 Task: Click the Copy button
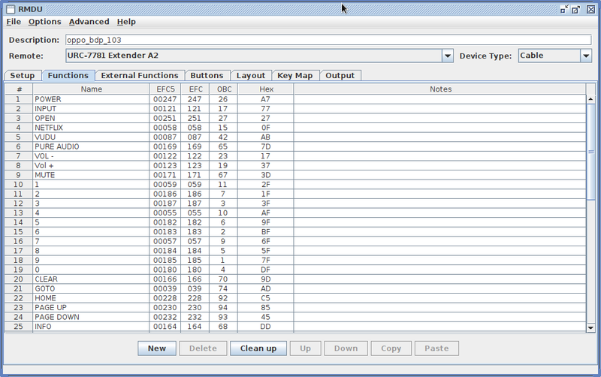pyautogui.click(x=391, y=348)
